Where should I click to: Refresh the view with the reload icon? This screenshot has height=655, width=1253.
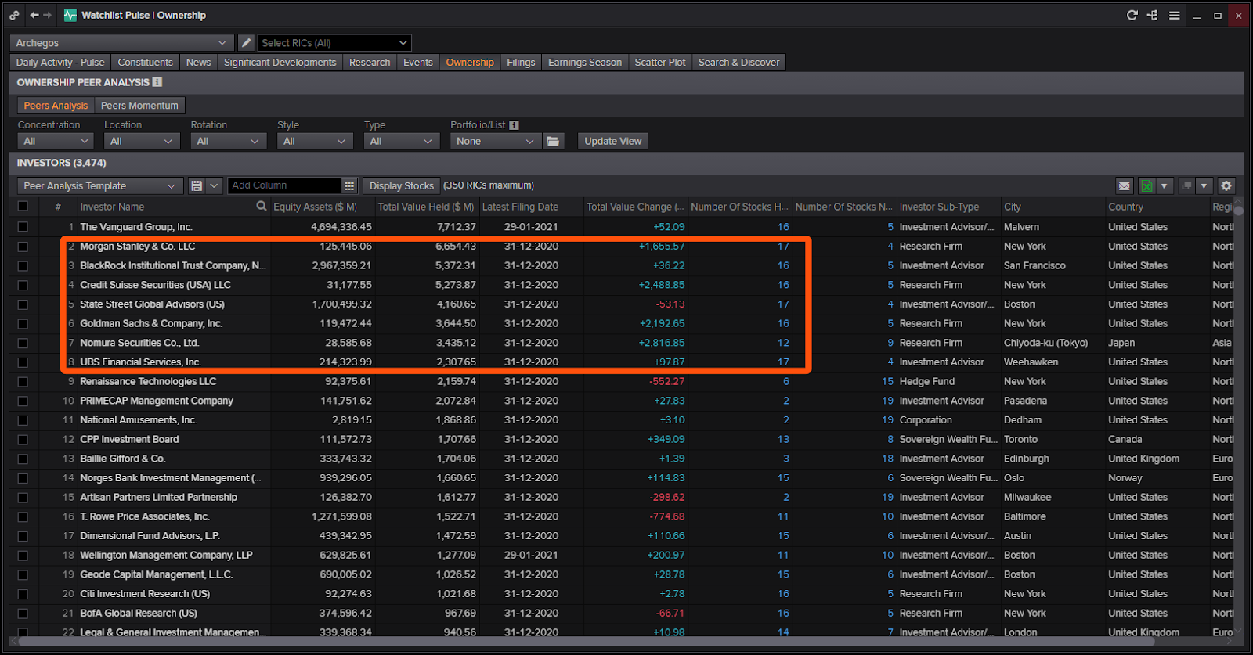coord(1132,15)
